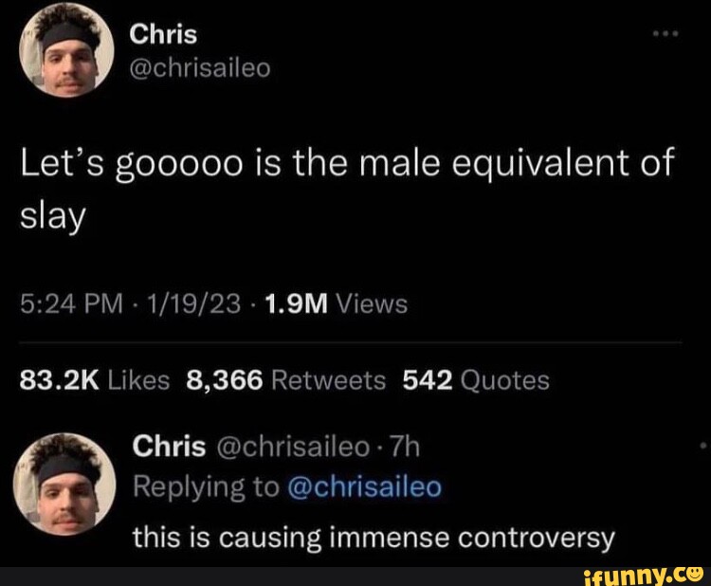Click Chris's avatar on the reply tweet

[x=64, y=485]
